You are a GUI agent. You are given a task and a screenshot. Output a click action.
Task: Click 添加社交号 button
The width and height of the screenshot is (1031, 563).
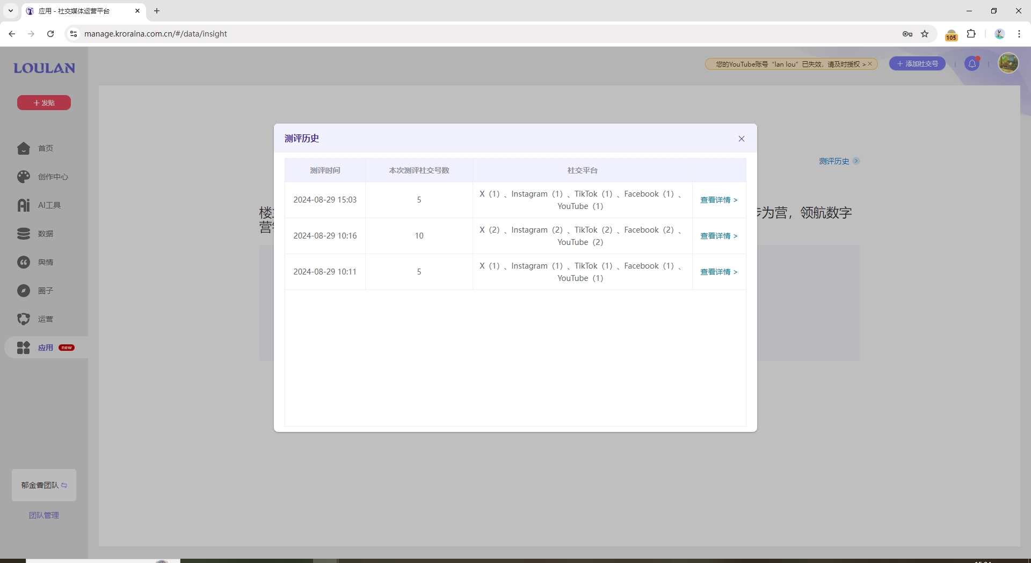(x=917, y=64)
